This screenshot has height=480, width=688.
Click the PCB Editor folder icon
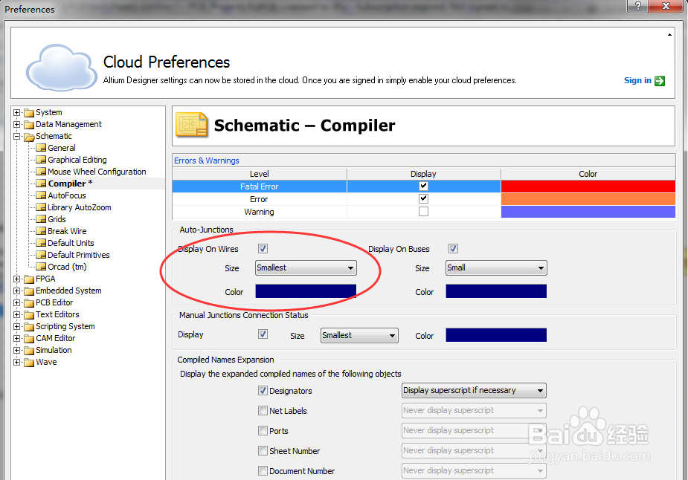click(x=29, y=303)
